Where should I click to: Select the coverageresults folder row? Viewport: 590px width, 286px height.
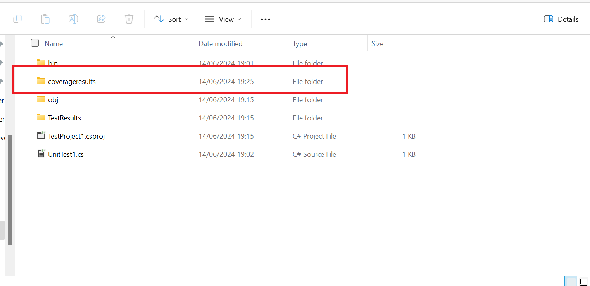[x=72, y=81]
